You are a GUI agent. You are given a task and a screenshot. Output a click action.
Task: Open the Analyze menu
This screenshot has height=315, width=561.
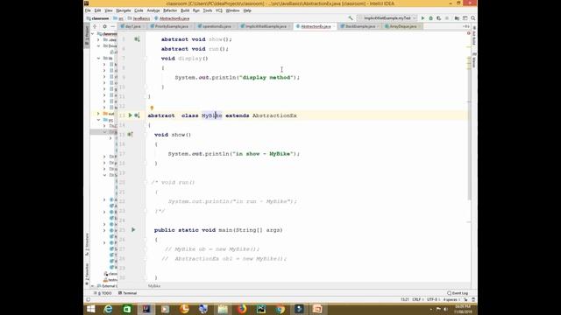tap(153, 10)
